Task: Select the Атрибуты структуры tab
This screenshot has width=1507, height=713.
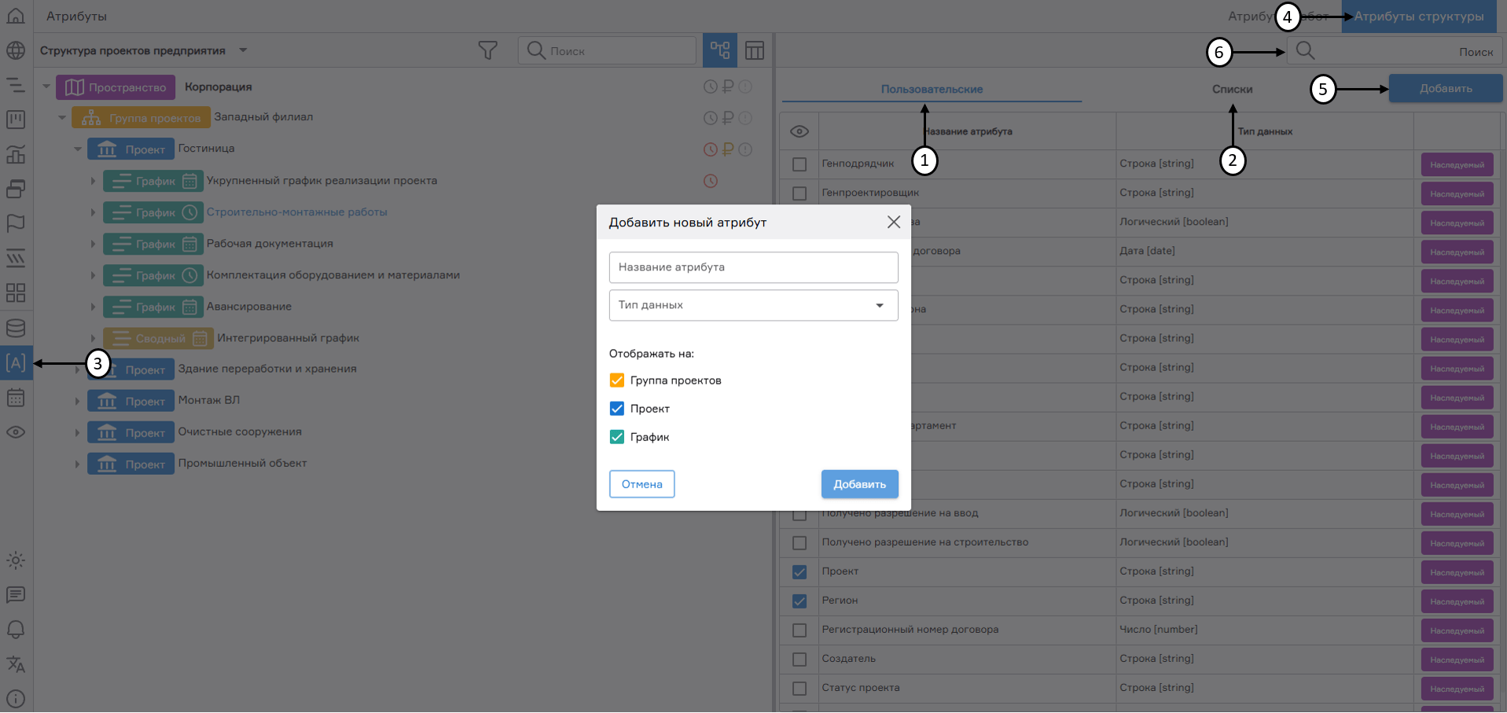Action: 1418,17
